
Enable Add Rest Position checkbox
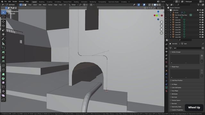click(x=171, y=80)
